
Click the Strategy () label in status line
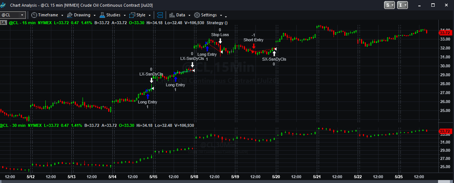pyautogui.click(x=217, y=23)
